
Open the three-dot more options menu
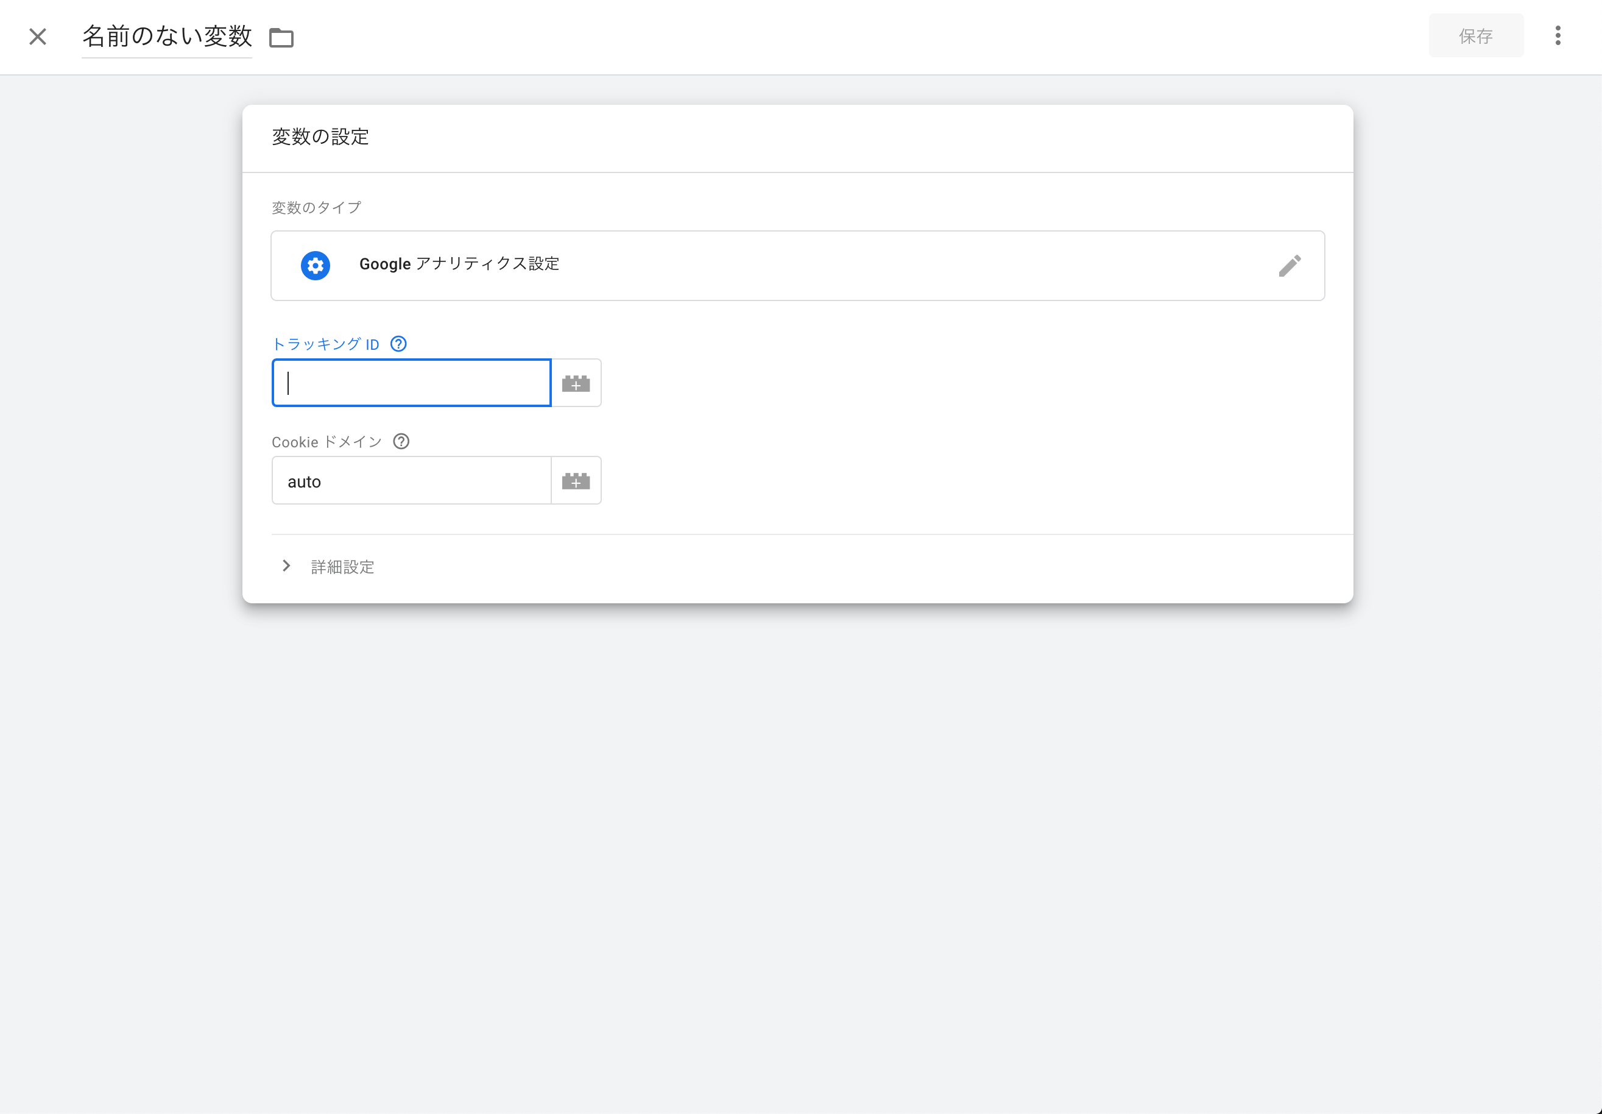pyautogui.click(x=1558, y=35)
